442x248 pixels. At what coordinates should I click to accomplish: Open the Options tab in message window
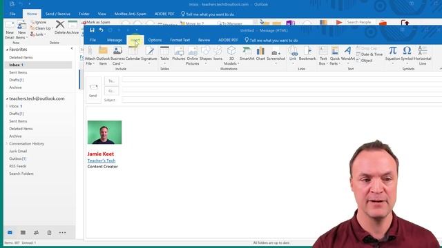click(155, 40)
